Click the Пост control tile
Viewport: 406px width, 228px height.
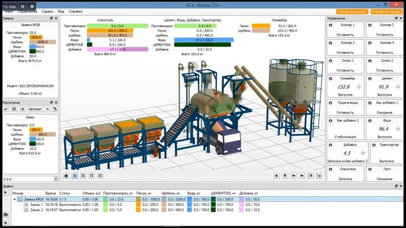[x=384, y=174]
